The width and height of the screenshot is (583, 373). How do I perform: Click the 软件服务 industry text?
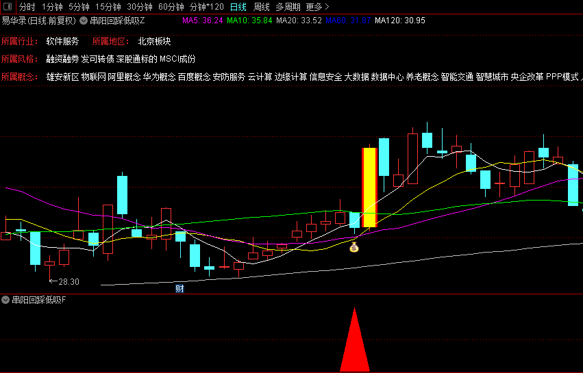[x=62, y=41]
